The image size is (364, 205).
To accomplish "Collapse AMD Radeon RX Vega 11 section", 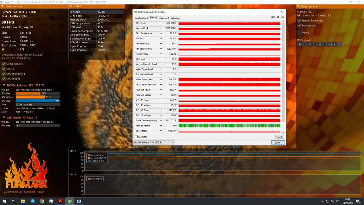I will [x=4, y=118].
